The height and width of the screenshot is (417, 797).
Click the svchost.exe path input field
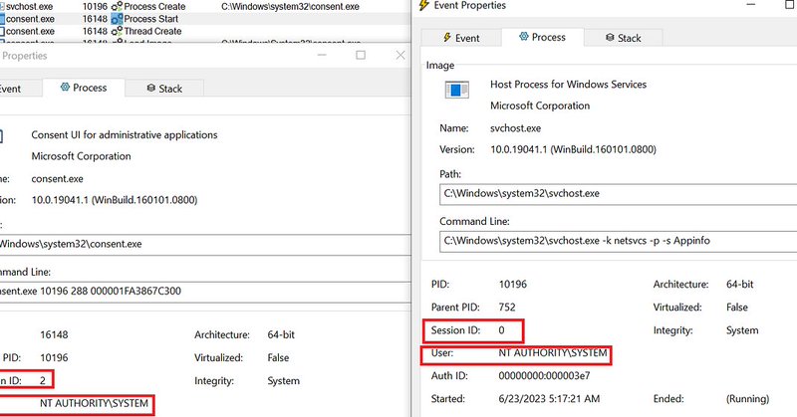coord(618,194)
